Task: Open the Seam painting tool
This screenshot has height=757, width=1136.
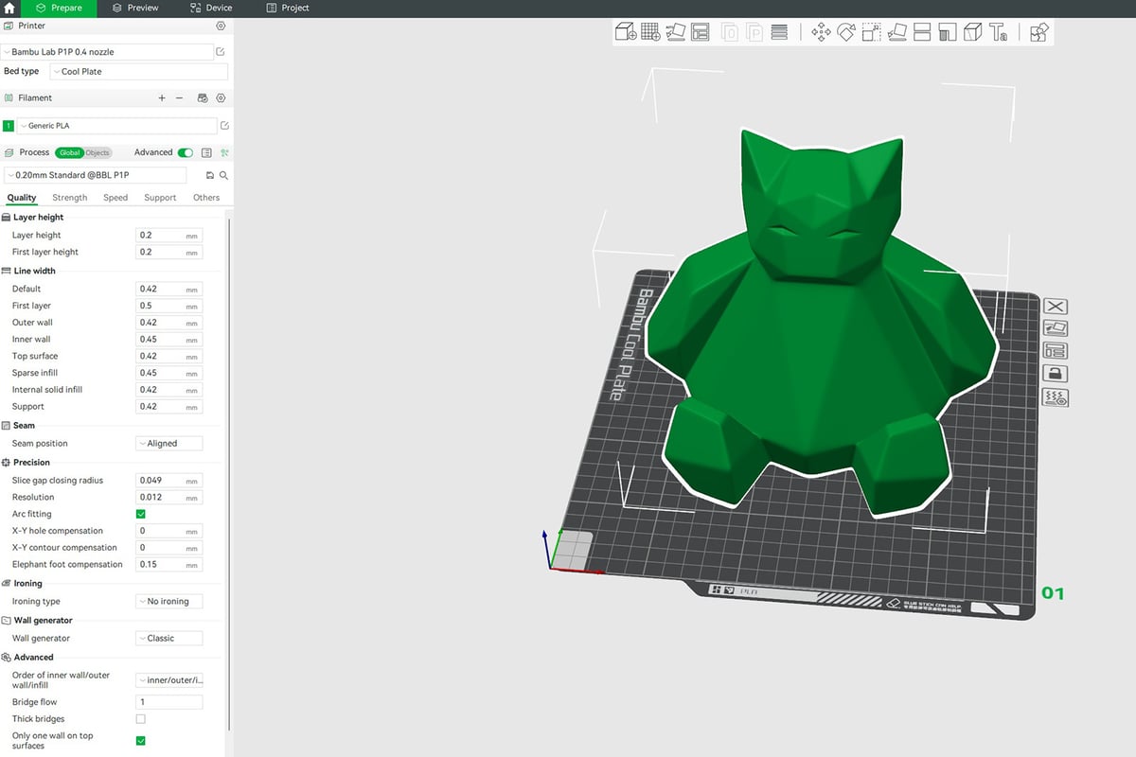Action: tap(972, 32)
